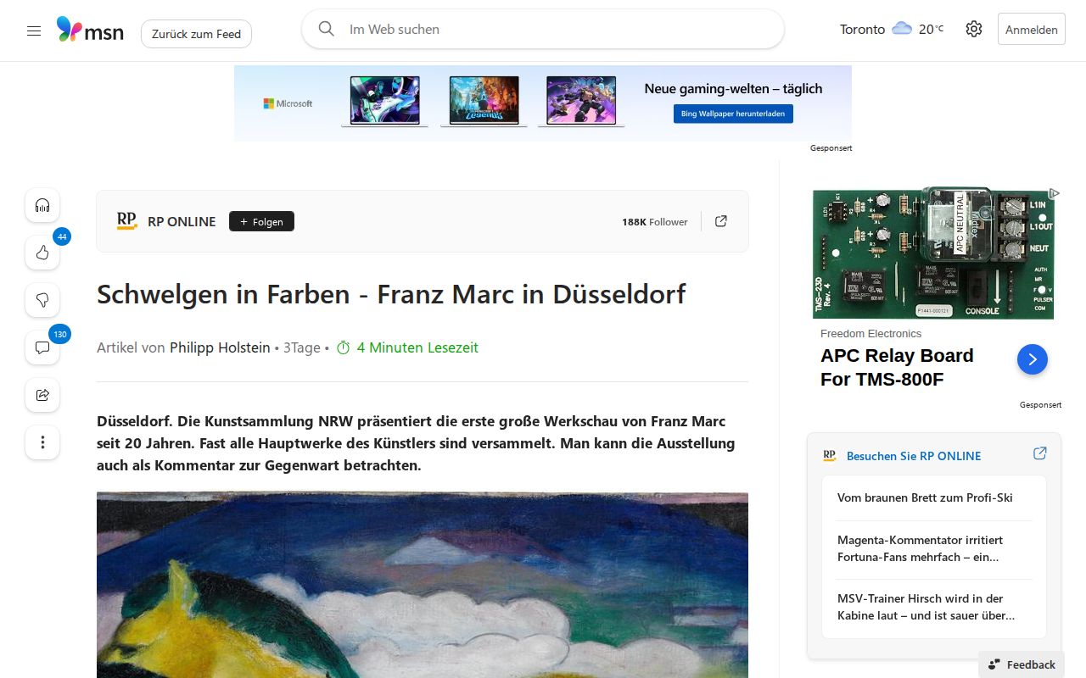The width and height of the screenshot is (1086, 678).
Task: Click the small RP logo in sidebar card
Action: (x=830, y=456)
